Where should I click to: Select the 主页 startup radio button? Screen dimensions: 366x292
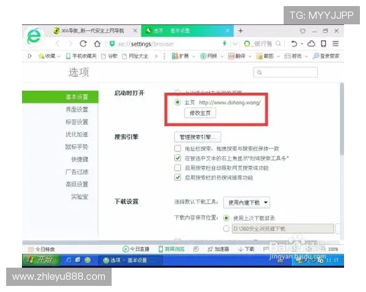point(178,102)
